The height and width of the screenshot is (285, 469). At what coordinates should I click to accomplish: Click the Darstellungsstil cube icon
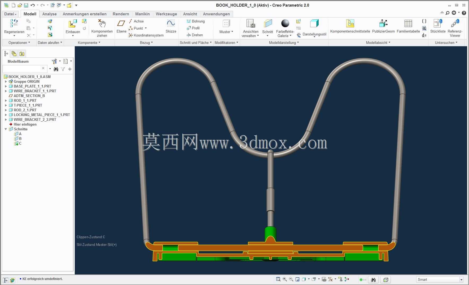tap(314, 24)
